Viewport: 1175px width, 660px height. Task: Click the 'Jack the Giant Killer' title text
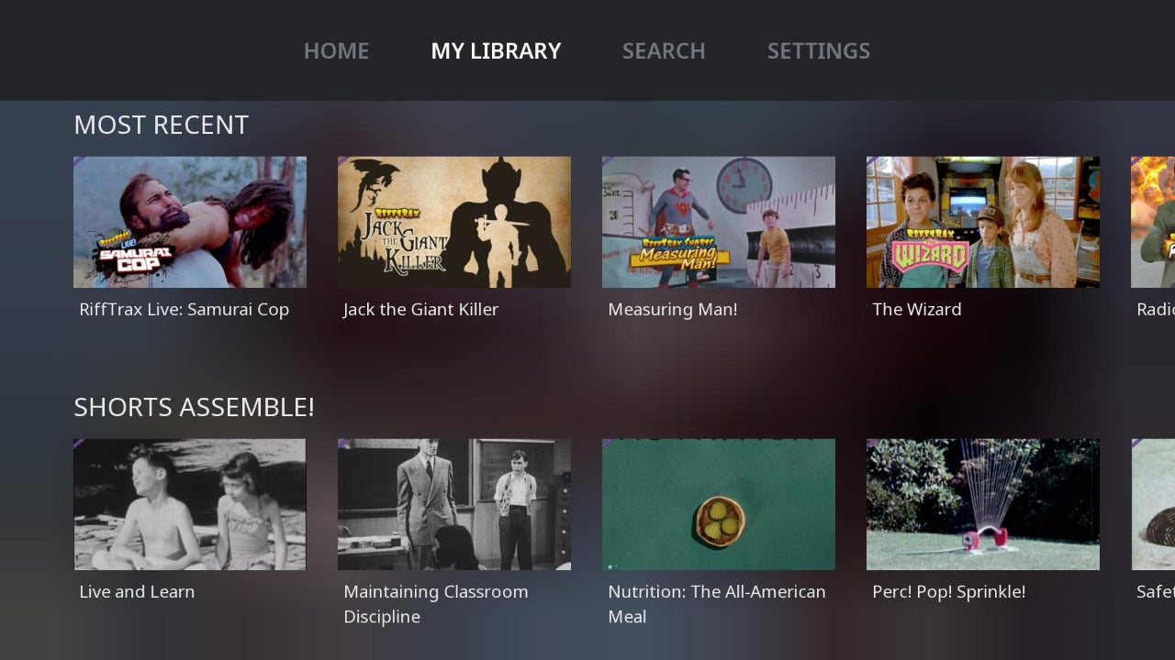click(x=421, y=310)
